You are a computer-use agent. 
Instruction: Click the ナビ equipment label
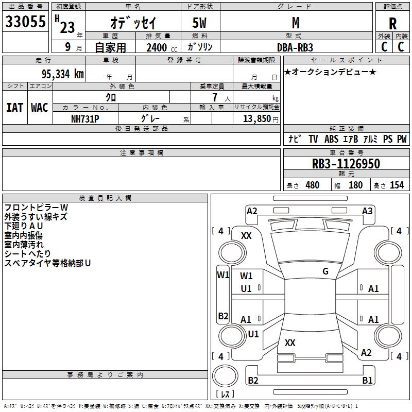pyautogui.click(x=295, y=139)
